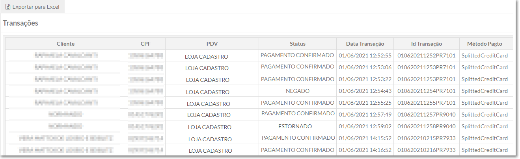Click the PDV column header

pyautogui.click(x=212, y=44)
